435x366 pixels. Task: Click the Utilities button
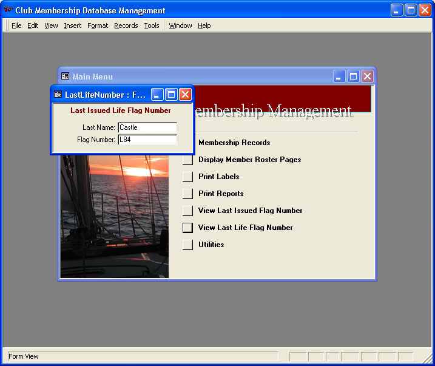click(x=188, y=245)
